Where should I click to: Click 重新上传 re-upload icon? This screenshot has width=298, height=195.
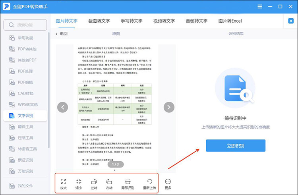pos(149,181)
